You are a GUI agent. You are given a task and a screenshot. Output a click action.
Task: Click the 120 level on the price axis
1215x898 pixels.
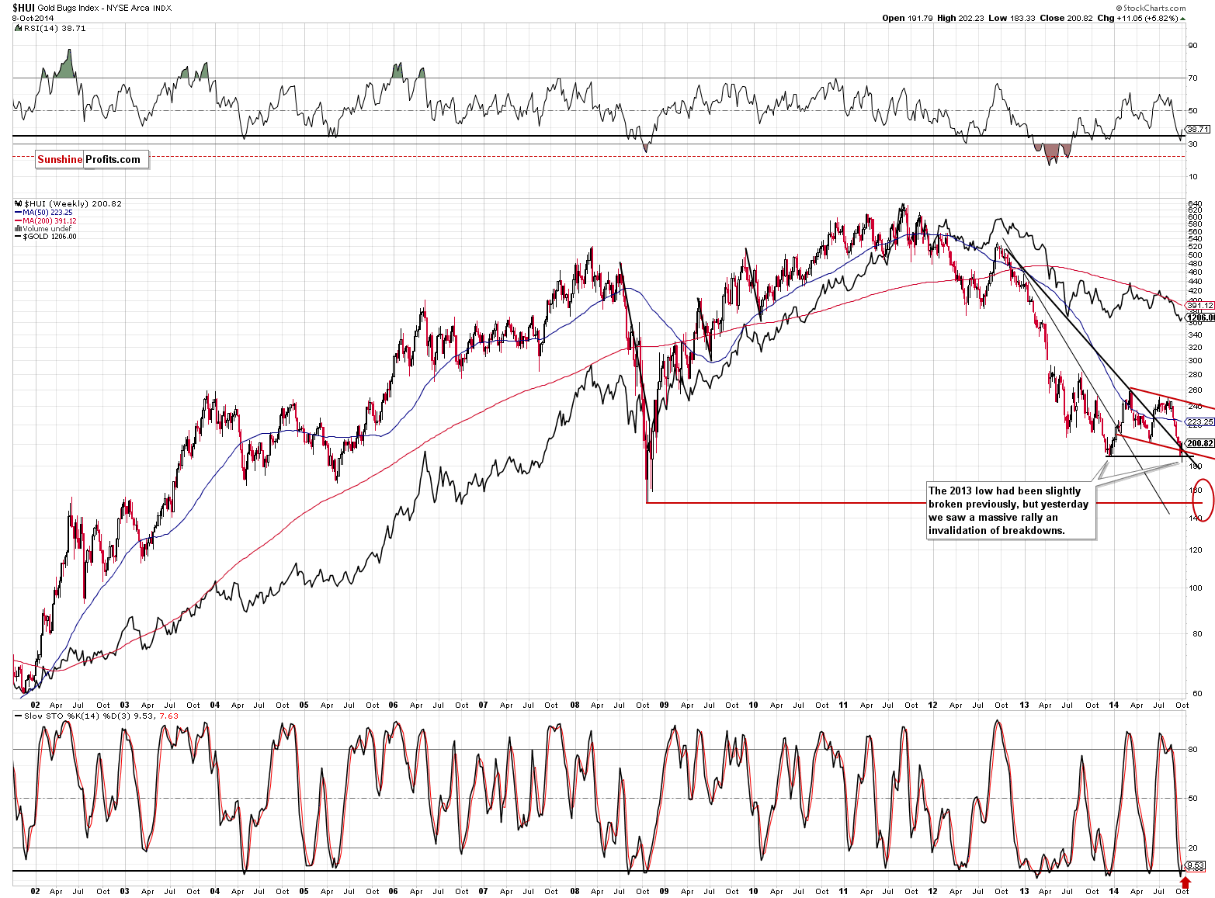[x=1195, y=550]
